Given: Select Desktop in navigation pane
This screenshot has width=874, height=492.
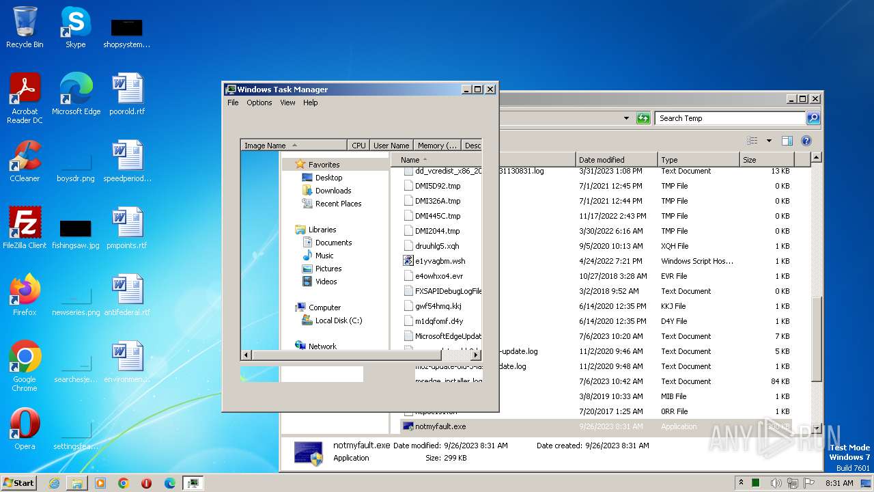Looking at the screenshot, I should (x=328, y=178).
